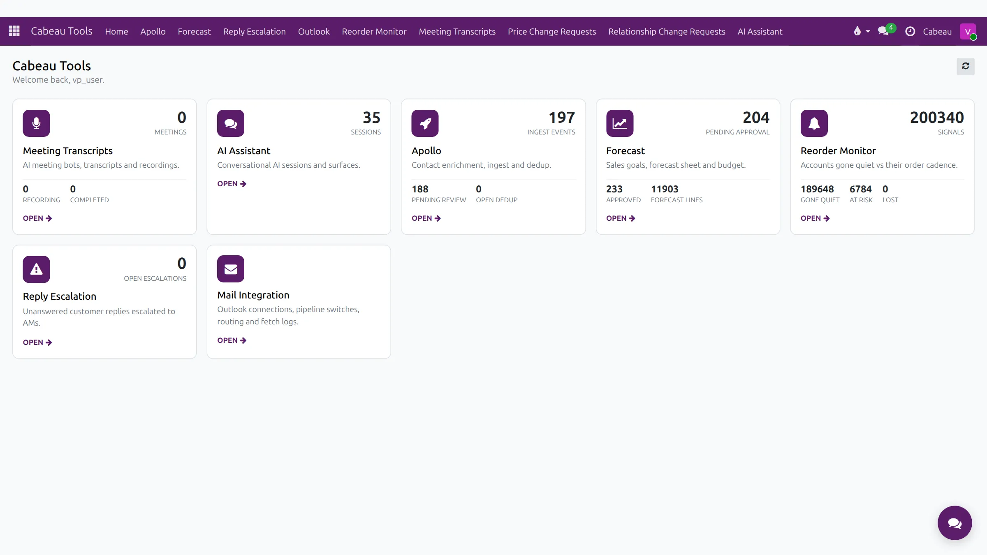Click OPEN on the Forecast card
Image resolution: width=987 pixels, height=555 pixels.
[621, 218]
